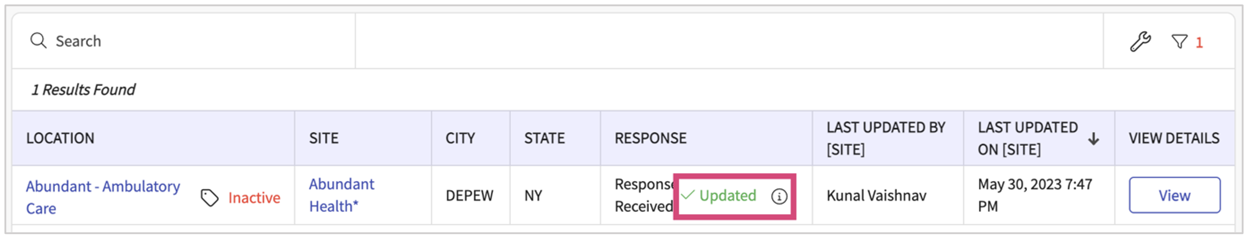
Task: Click the green Updated checkmark icon
Action: point(688,195)
